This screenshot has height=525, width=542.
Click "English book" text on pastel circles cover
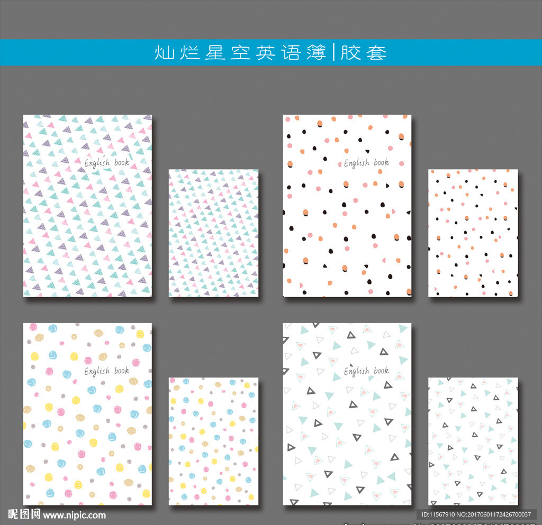107,371
